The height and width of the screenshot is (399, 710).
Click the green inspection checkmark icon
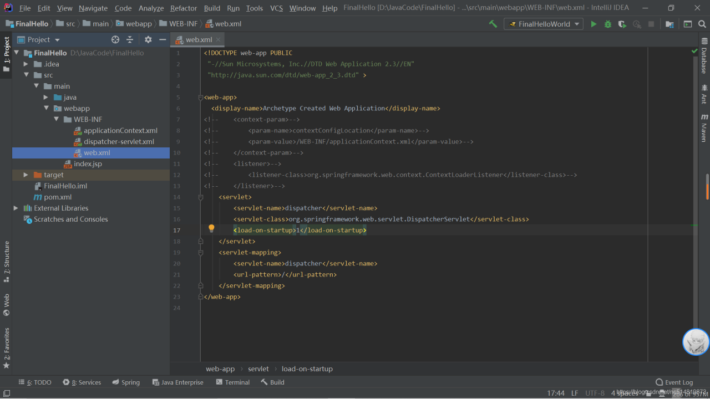click(x=694, y=51)
